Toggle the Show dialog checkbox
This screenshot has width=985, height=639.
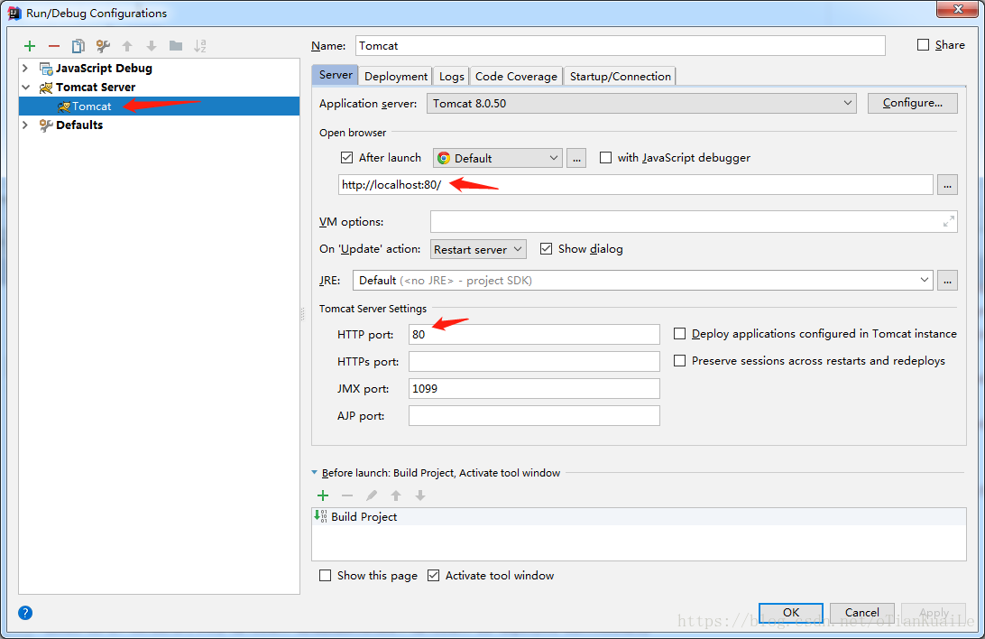click(x=546, y=249)
